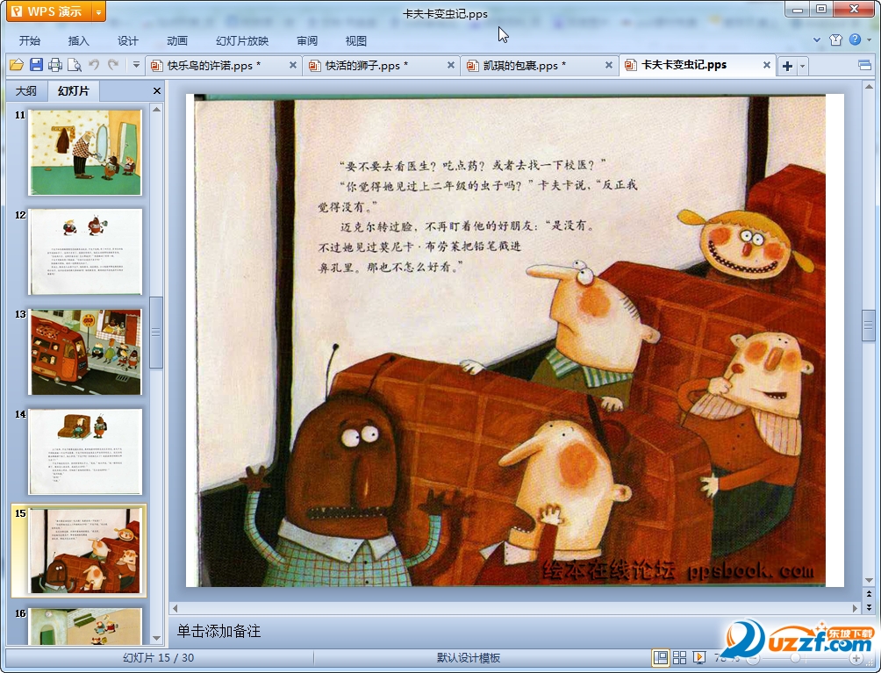
Task: Click the window list icon right of the tabs
Action: pos(864,66)
